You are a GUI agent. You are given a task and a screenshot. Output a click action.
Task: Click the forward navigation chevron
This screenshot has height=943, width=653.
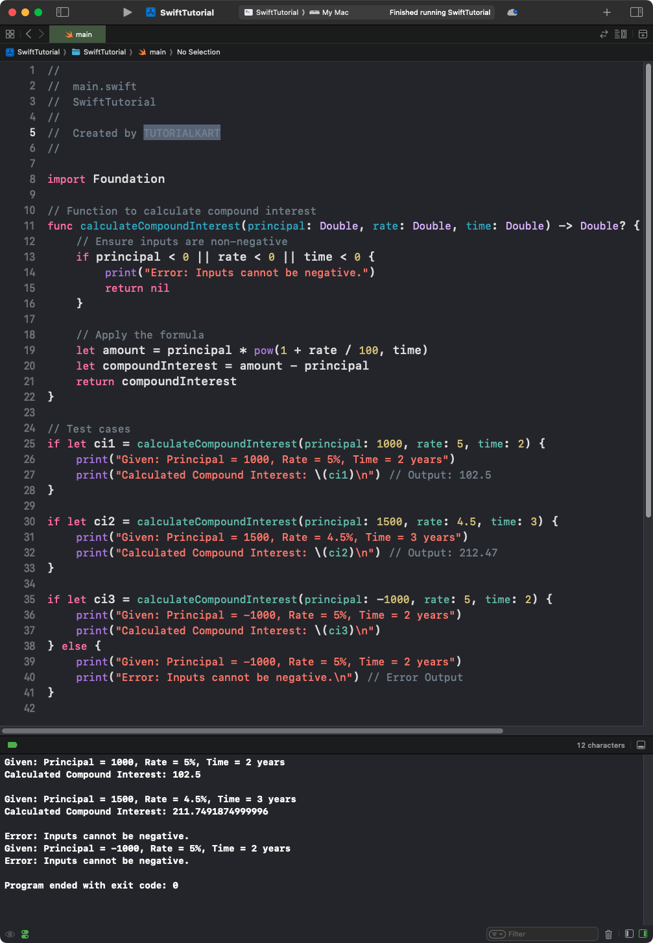pyautogui.click(x=40, y=34)
